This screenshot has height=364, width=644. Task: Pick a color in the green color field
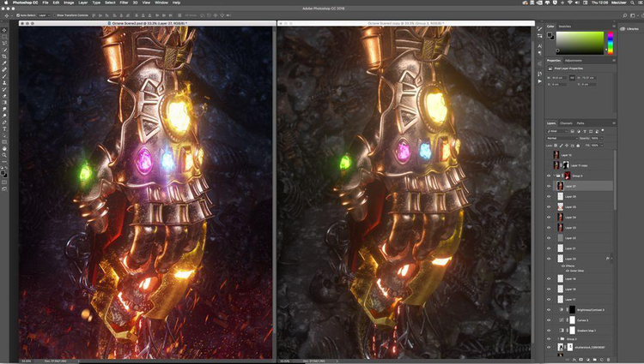(x=580, y=43)
